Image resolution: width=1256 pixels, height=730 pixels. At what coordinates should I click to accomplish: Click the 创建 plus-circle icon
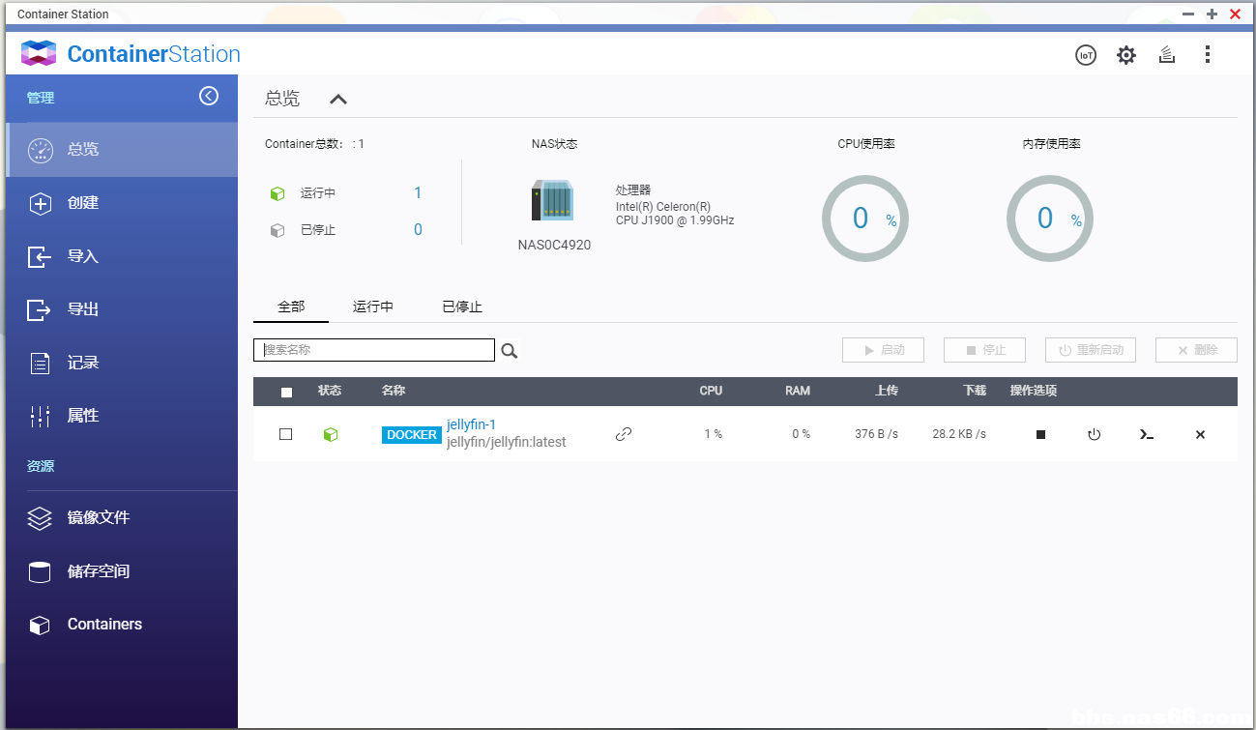point(40,203)
